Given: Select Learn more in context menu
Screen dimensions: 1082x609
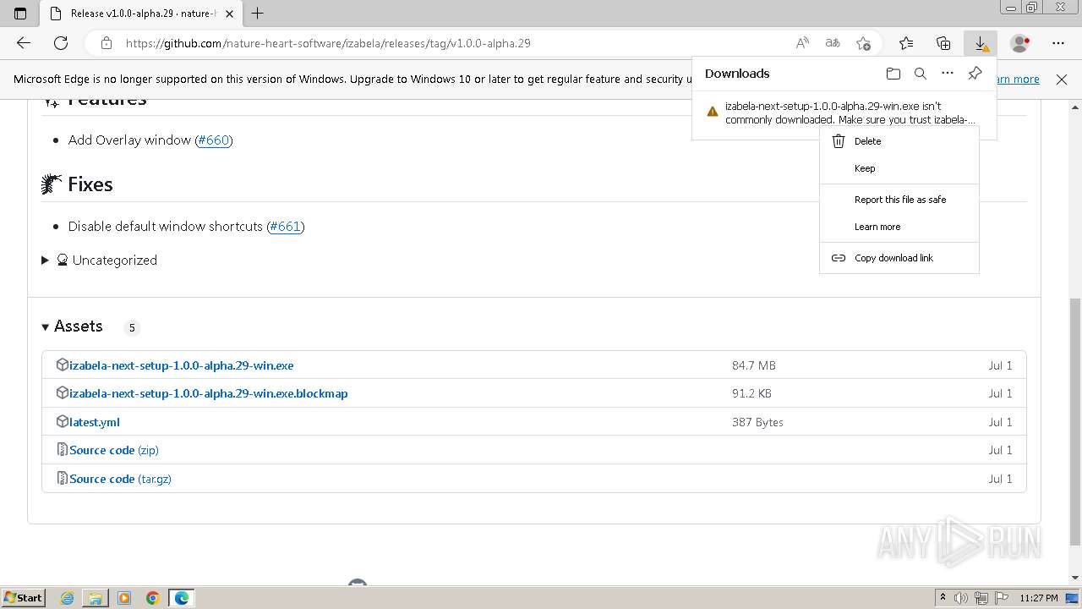Looking at the screenshot, I should tap(899, 227).
